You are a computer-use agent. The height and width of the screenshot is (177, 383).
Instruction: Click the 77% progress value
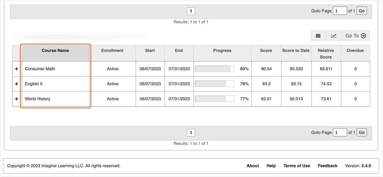(x=244, y=99)
